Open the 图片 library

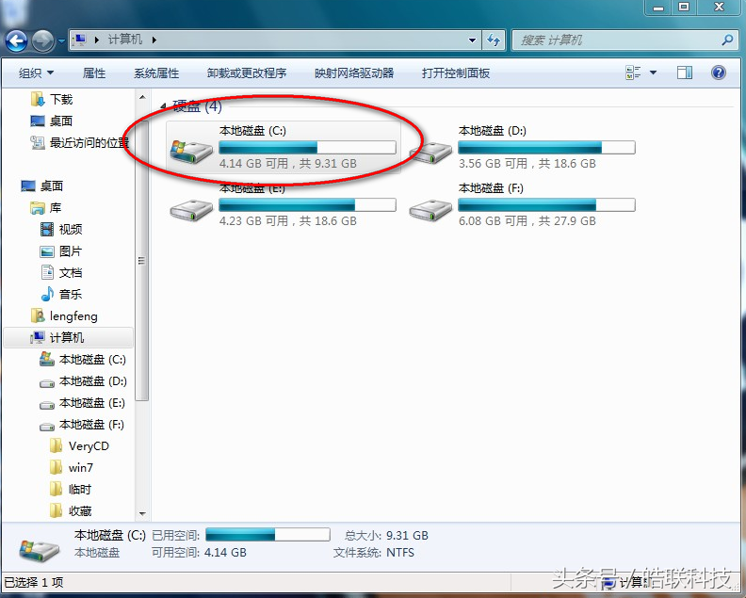[61, 251]
